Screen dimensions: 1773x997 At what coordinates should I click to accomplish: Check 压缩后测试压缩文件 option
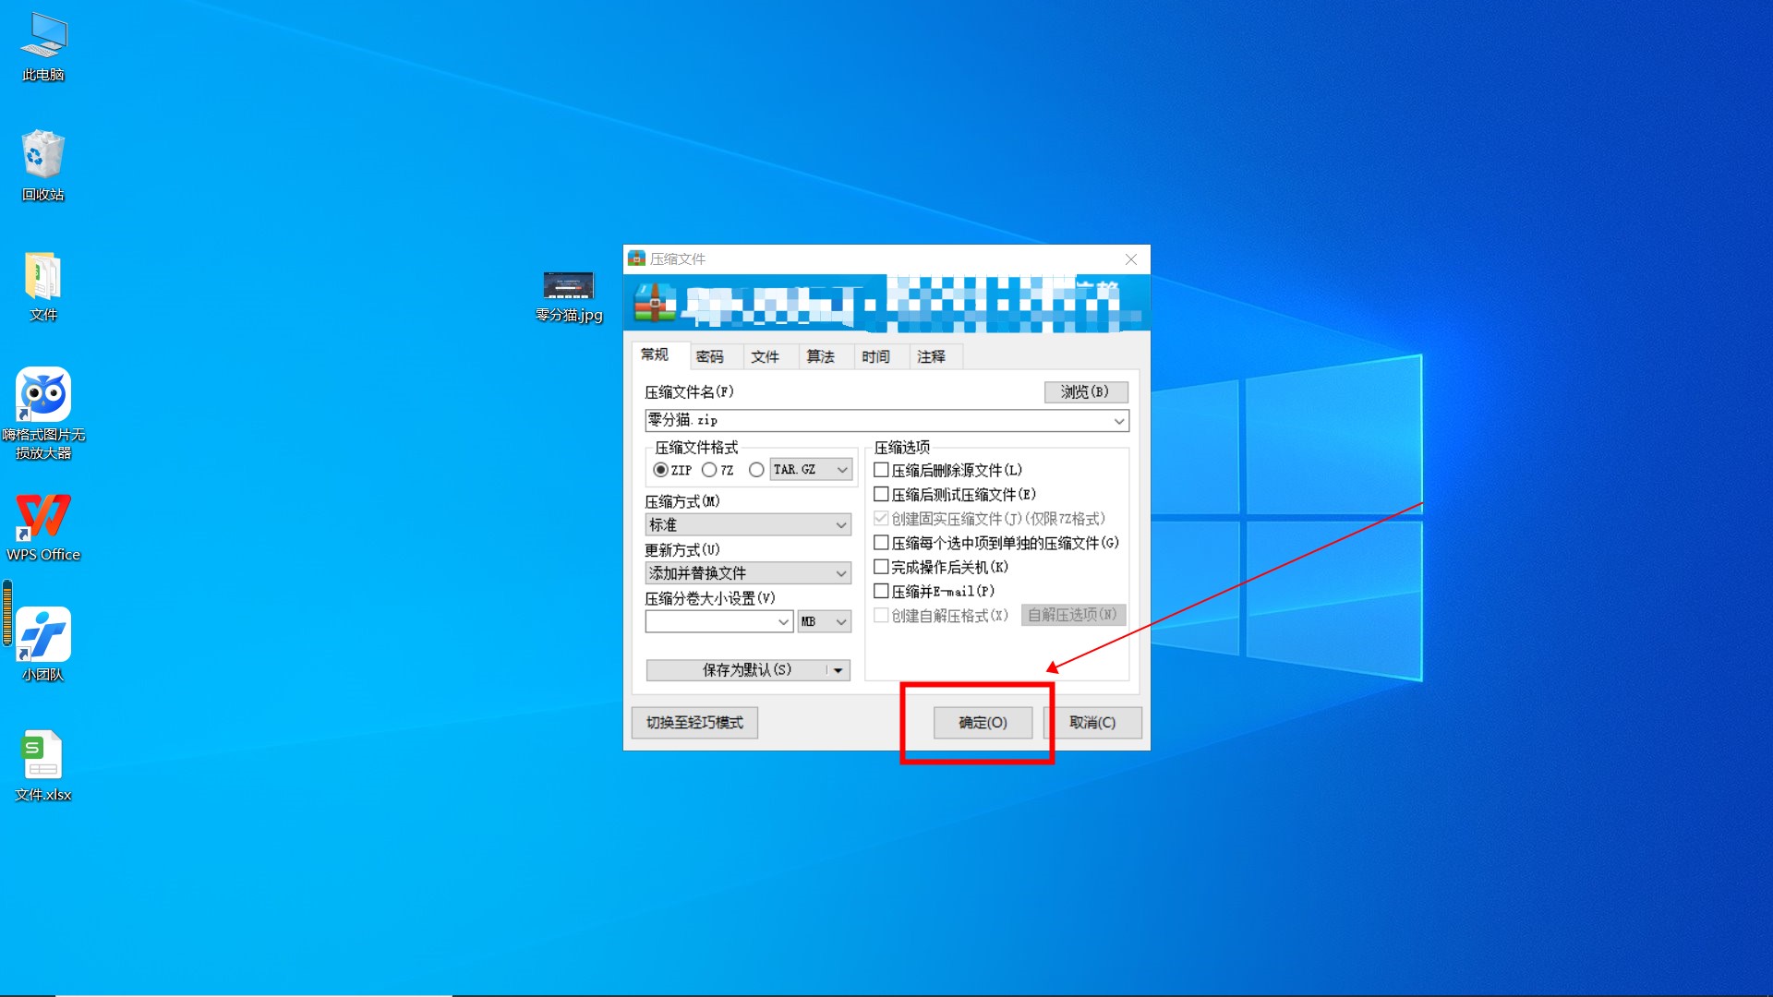click(x=881, y=494)
